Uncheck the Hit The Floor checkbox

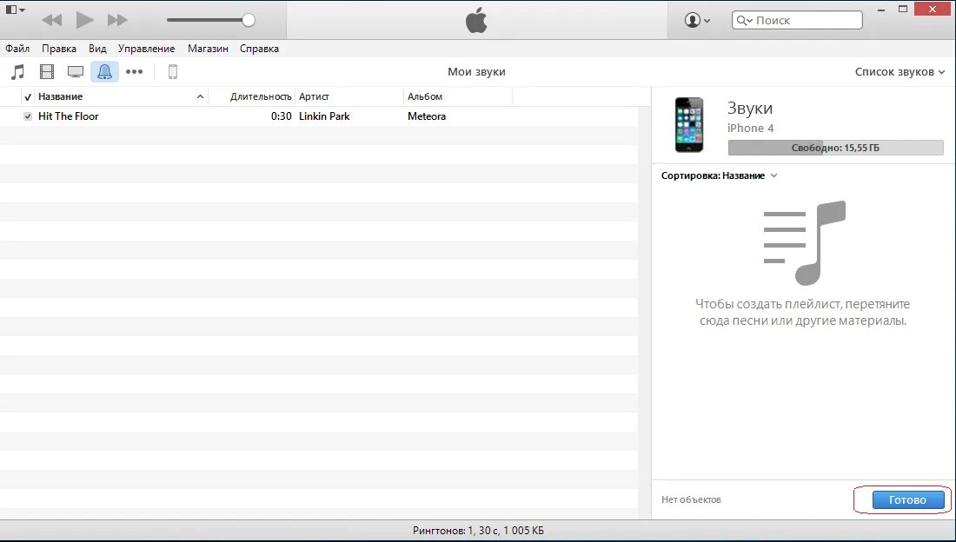(x=28, y=116)
